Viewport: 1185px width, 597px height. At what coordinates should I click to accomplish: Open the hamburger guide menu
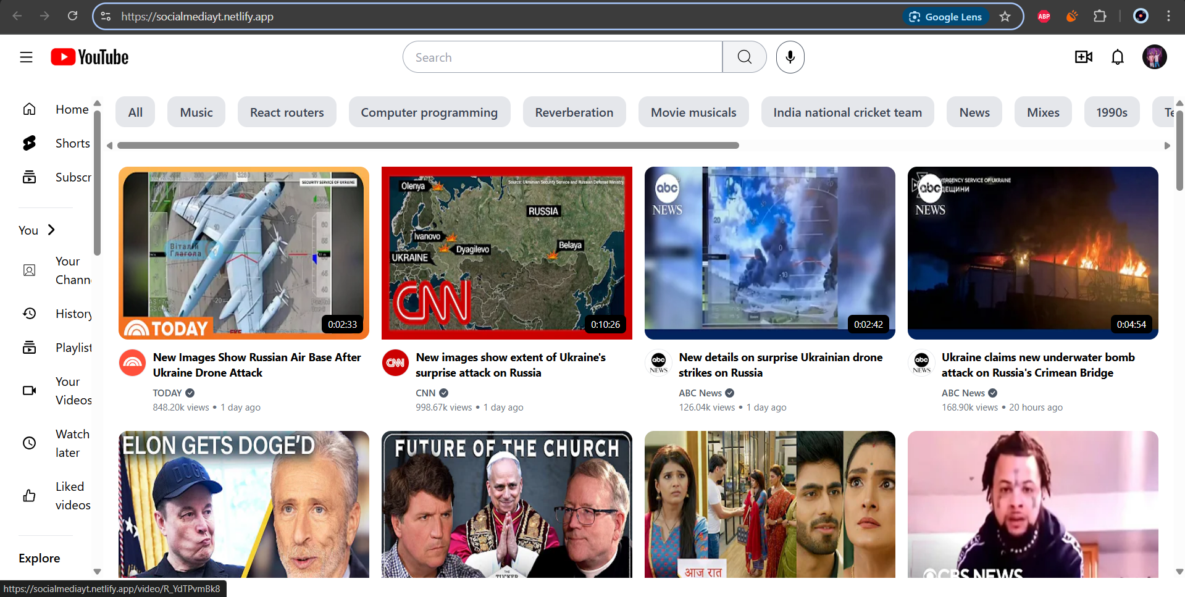coord(26,57)
